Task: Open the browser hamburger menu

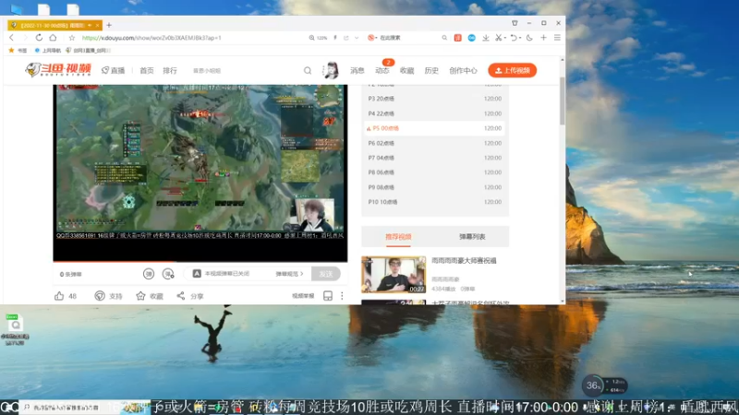Action: click(x=557, y=38)
